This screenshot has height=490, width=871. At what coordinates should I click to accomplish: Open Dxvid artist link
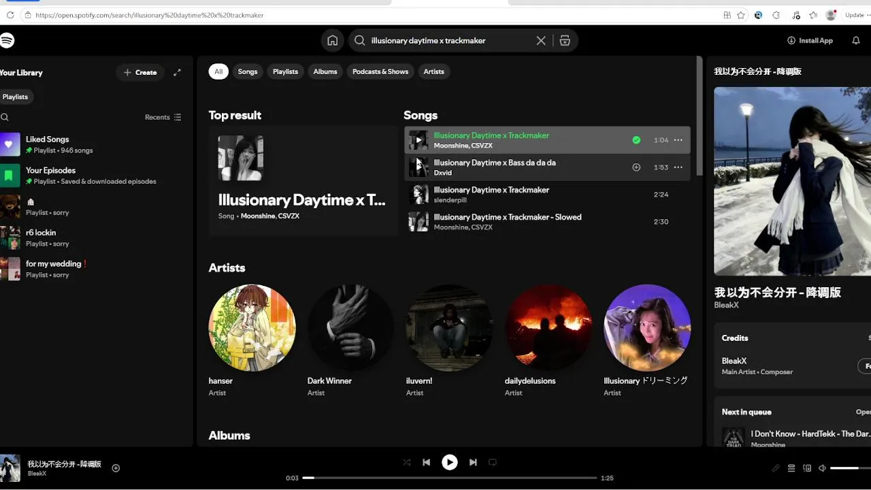(x=443, y=173)
